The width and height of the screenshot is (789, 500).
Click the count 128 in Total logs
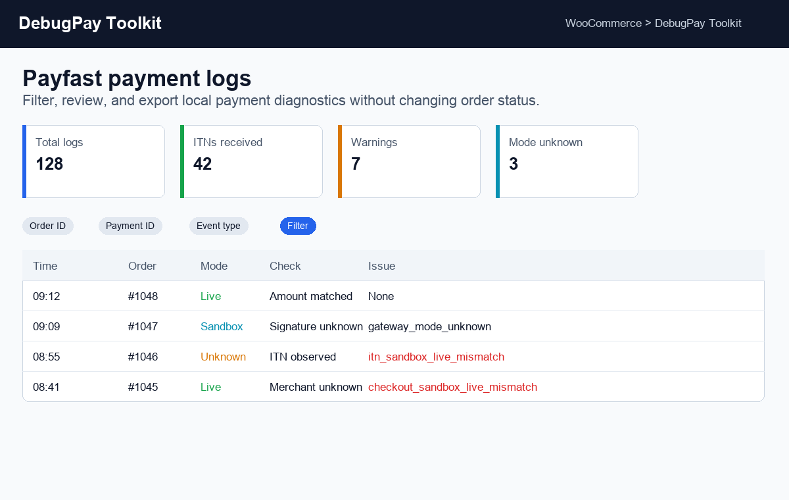click(x=49, y=164)
